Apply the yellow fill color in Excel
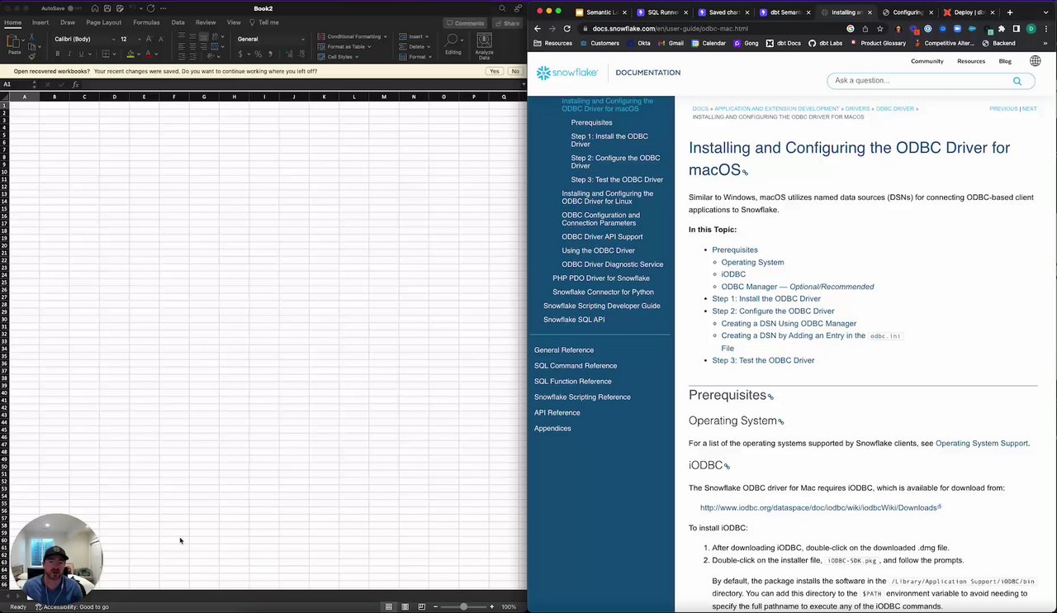The image size is (1057, 613). [130, 55]
